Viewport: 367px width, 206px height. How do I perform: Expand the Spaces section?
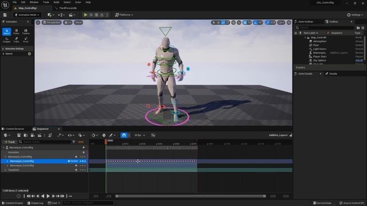(x=3, y=54)
